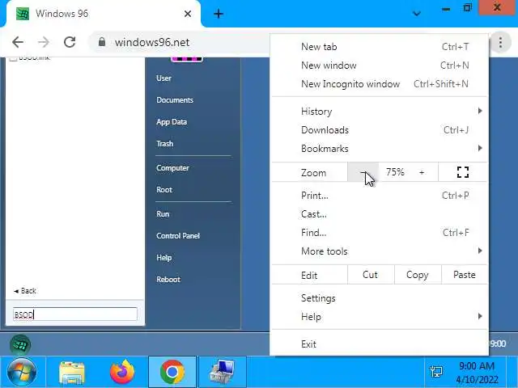
Task: Open Settings from the Chrome menu
Action: tap(380, 298)
